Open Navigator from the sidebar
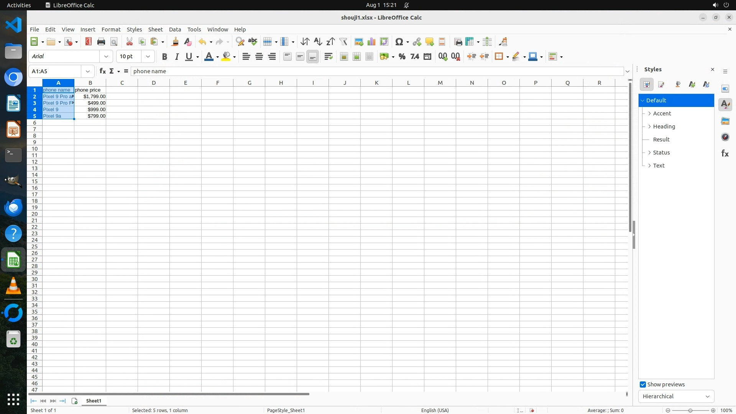 (x=725, y=137)
